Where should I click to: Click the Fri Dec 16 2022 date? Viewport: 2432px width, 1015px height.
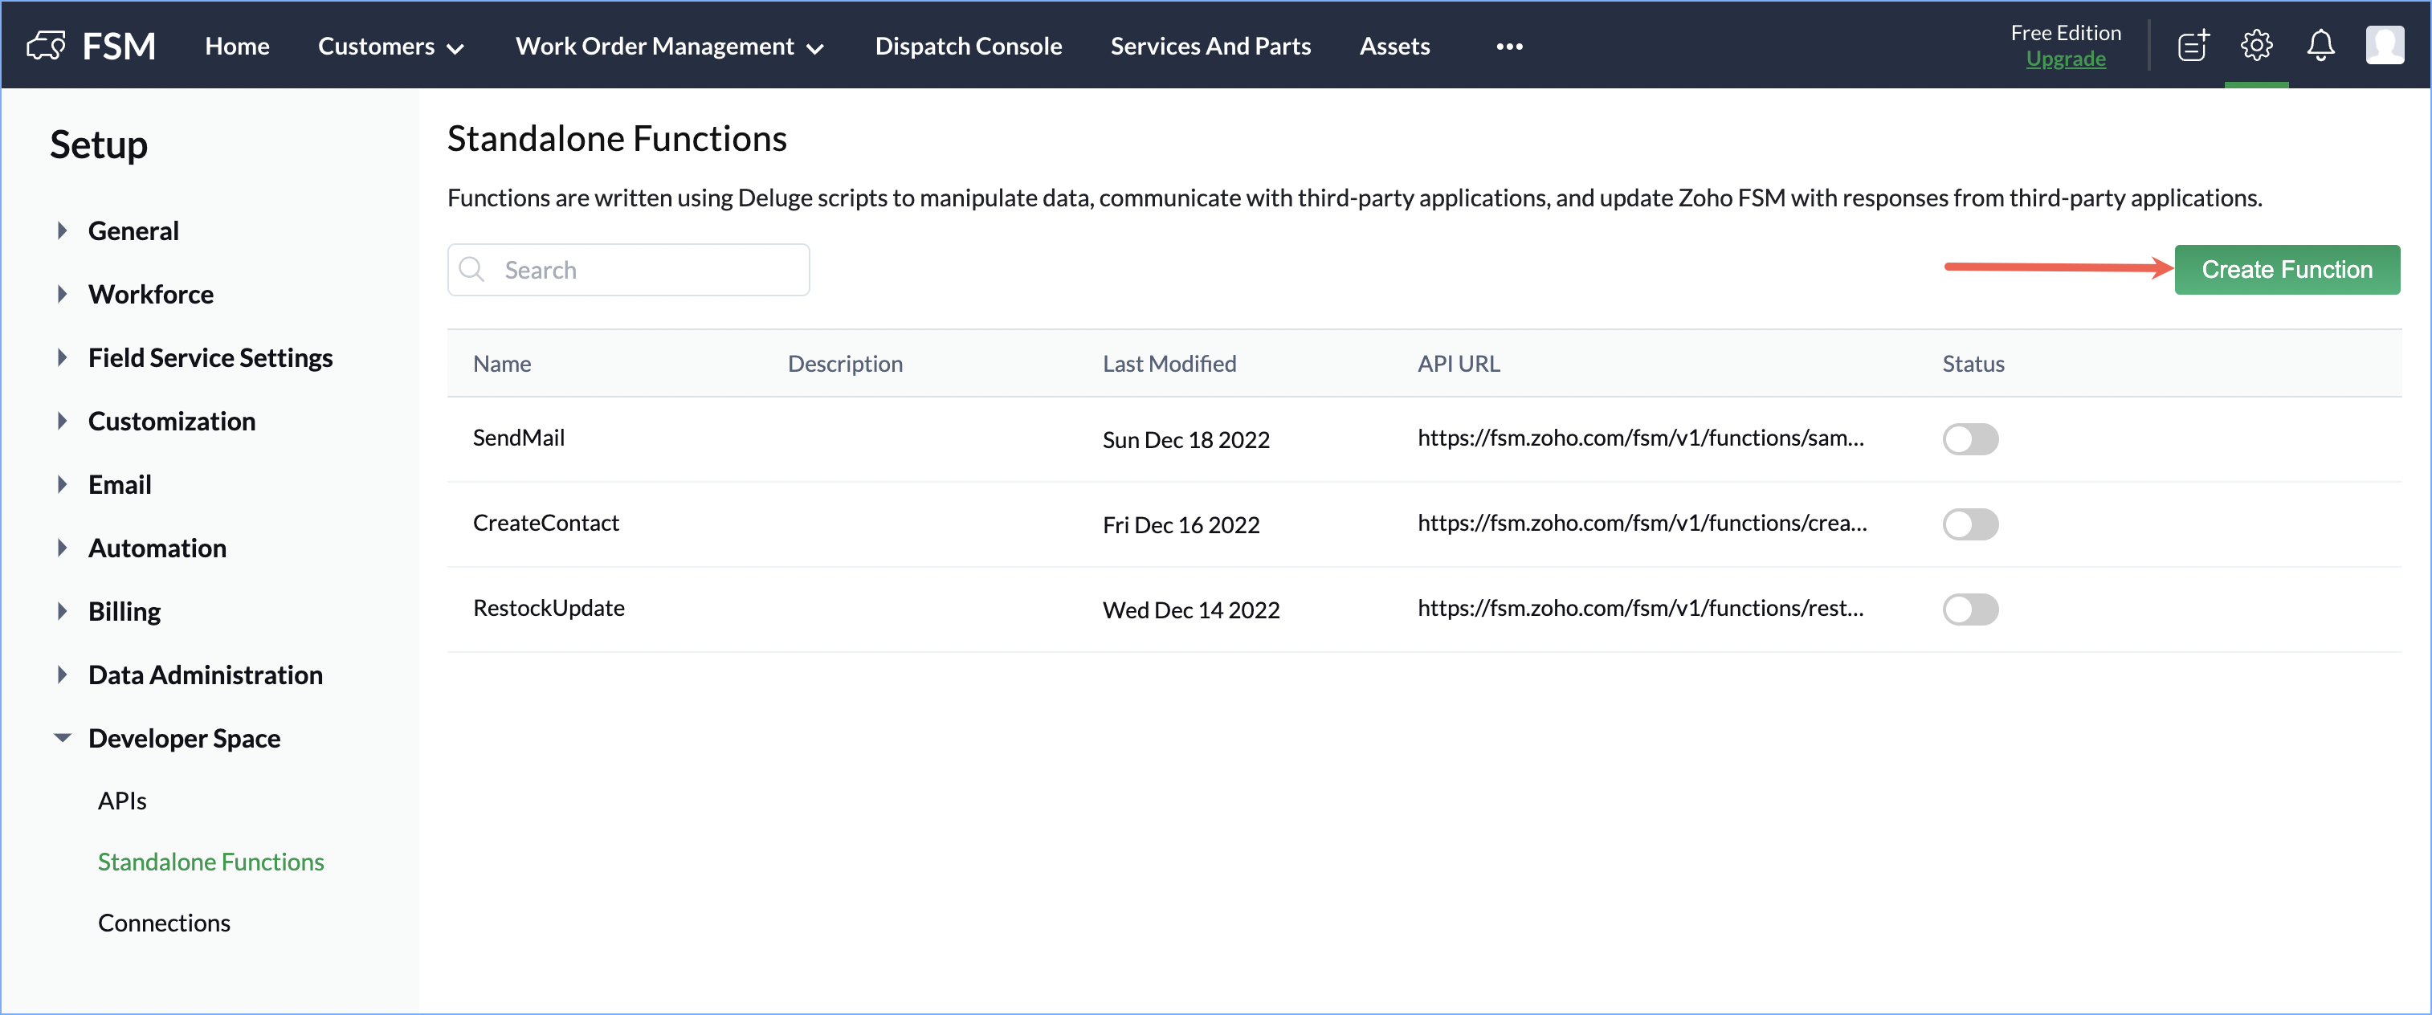tap(1181, 524)
